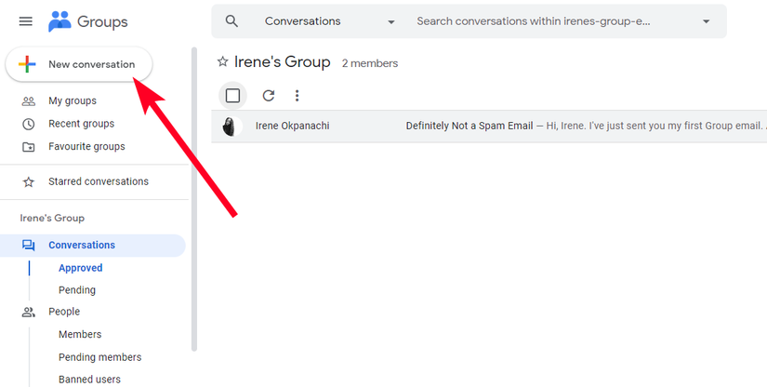Open My groups link
The height and width of the screenshot is (387, 767).
pos(72,100)
